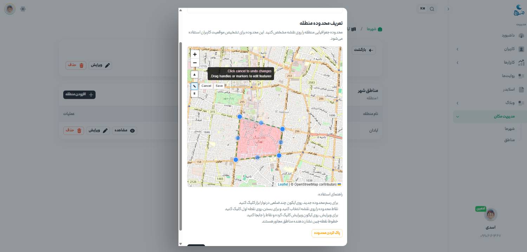Image resolution: width=527 pixels, height=252 pixels.
Task: Click the polygon's top-right corner handle
Action: 282,129
